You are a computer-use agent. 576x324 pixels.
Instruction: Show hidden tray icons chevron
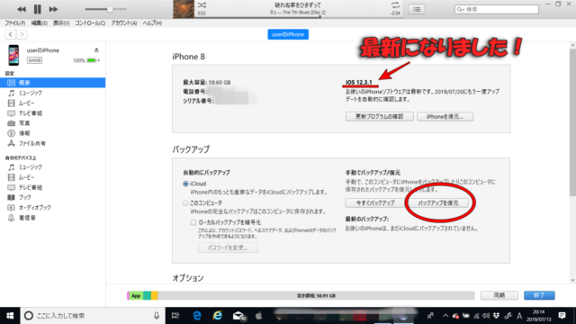(x=445, y=316)
